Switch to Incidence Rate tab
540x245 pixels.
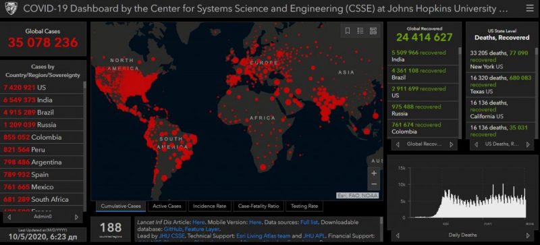[x=209, y=206]
